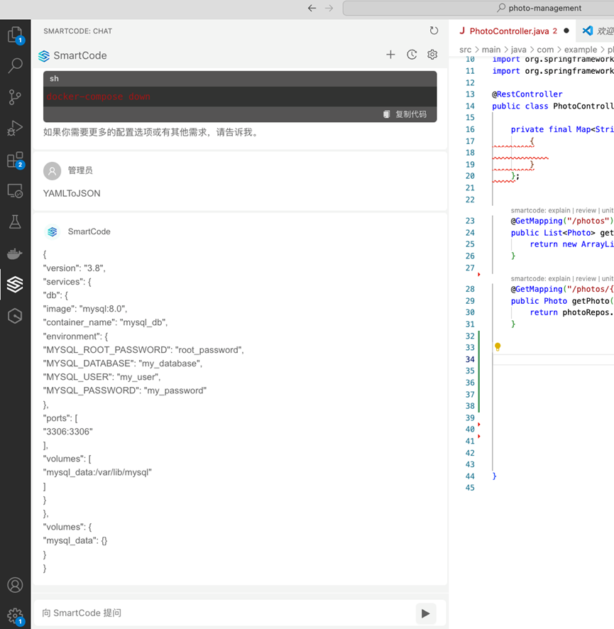Click '@RestController' annotation in editor
614x629 pixels.
[527, 94]
